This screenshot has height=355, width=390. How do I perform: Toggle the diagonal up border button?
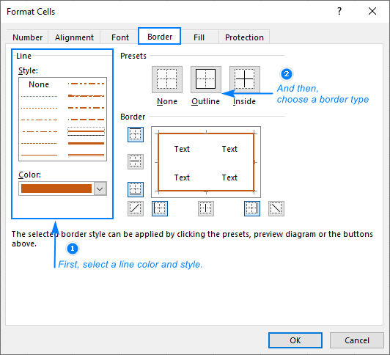pyautogui.click(x=136, y=208)
